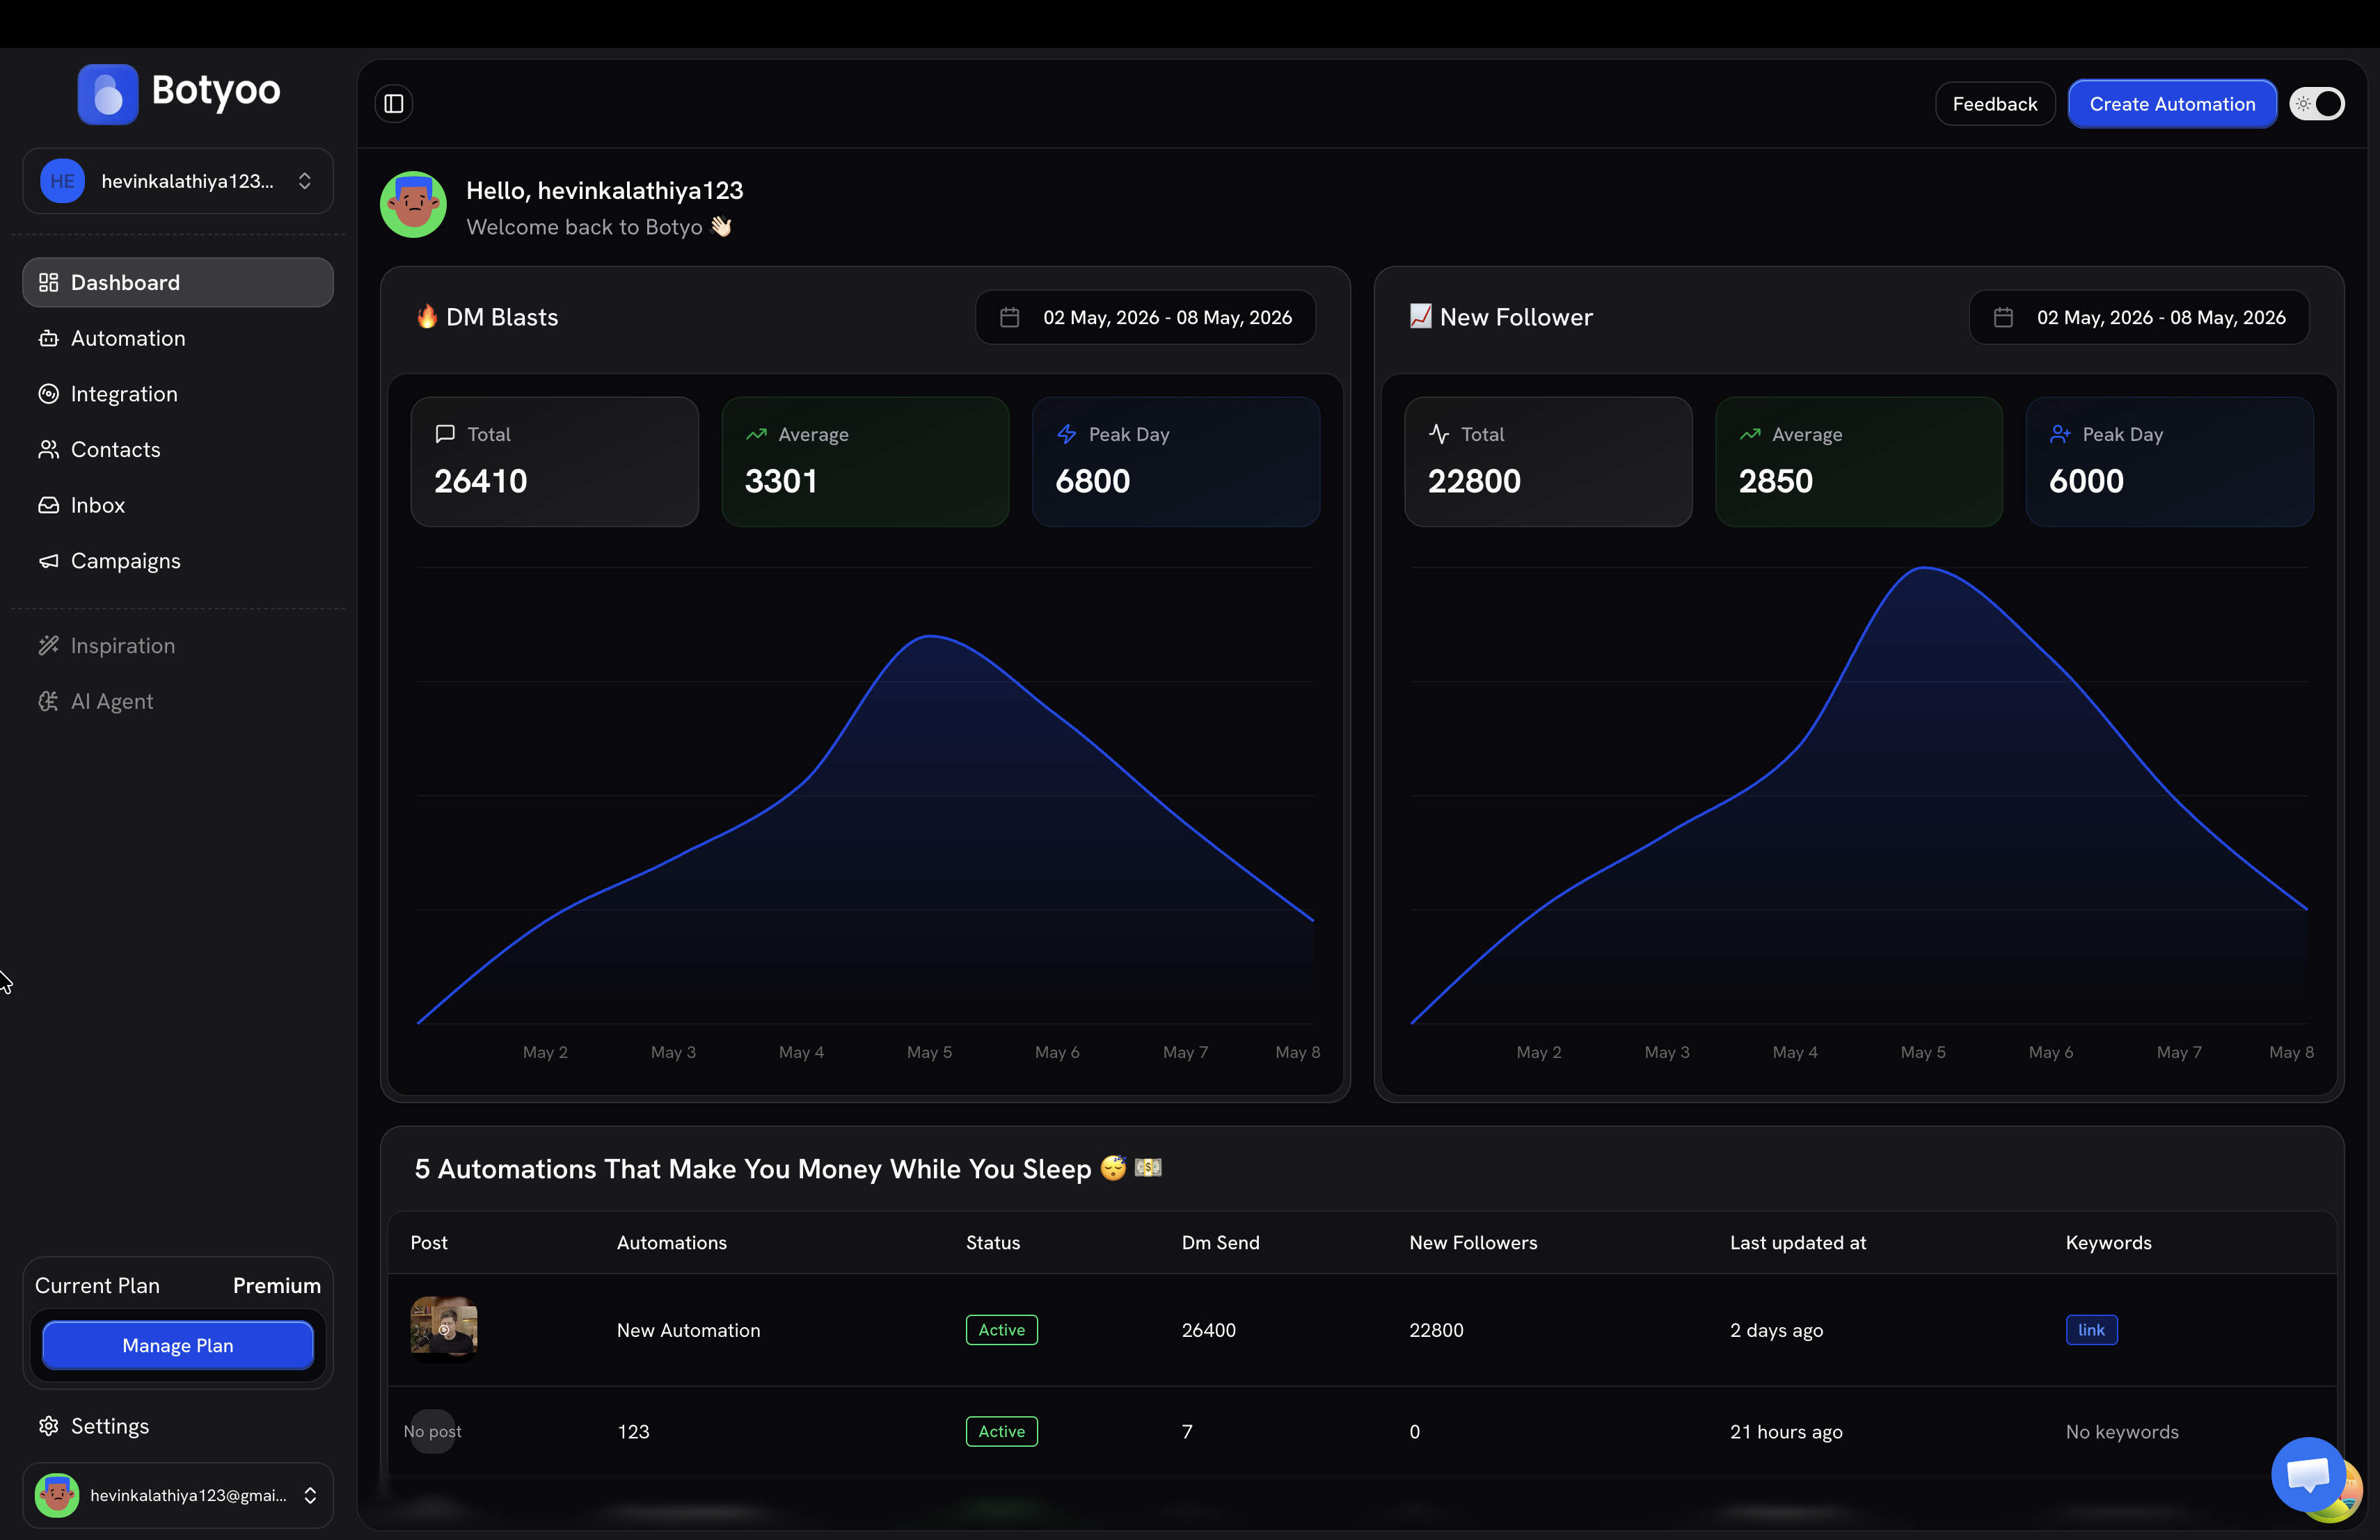Click the Automation robot icon
2380x1540 pixels.
click(48, 339)
